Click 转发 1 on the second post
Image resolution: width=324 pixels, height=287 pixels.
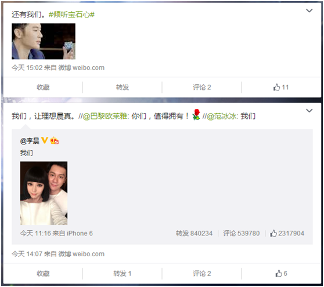coord(123,274)
